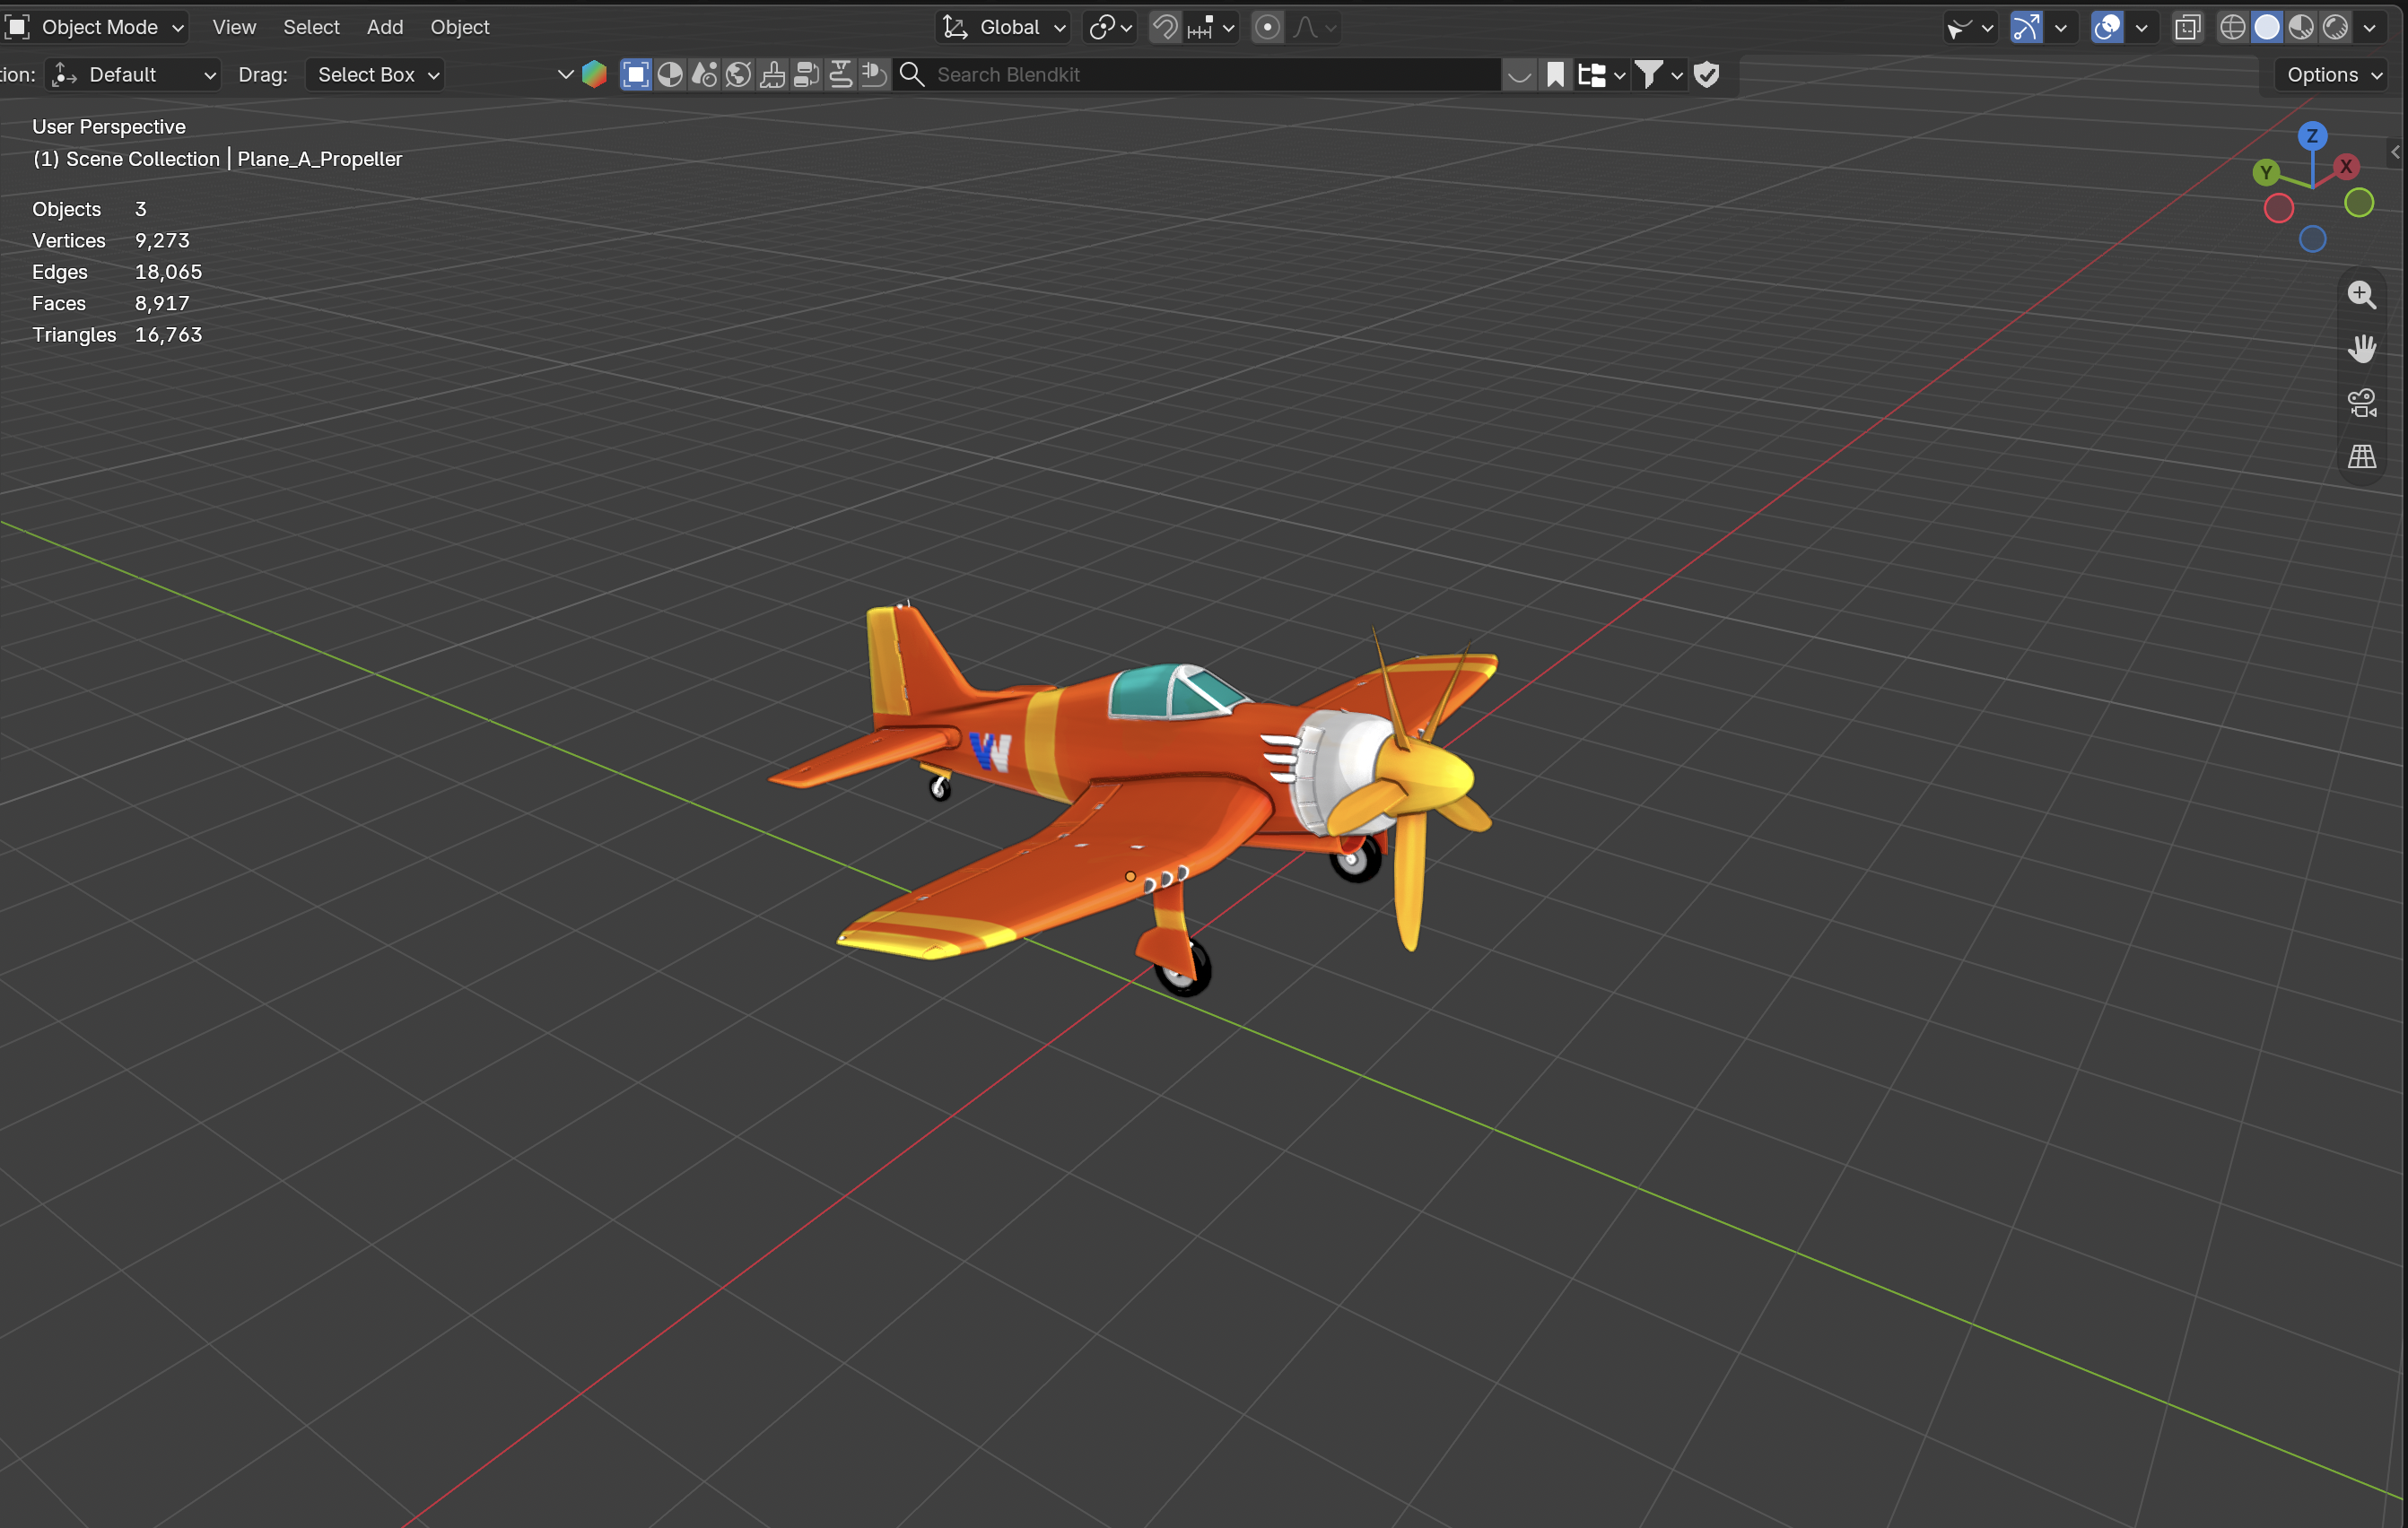Select the BlendKit HDR world asset type icon
2408x1528 pixels.
point(738,74)
